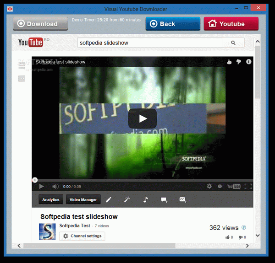Open Youtube home with the red button

pos(231,24)
